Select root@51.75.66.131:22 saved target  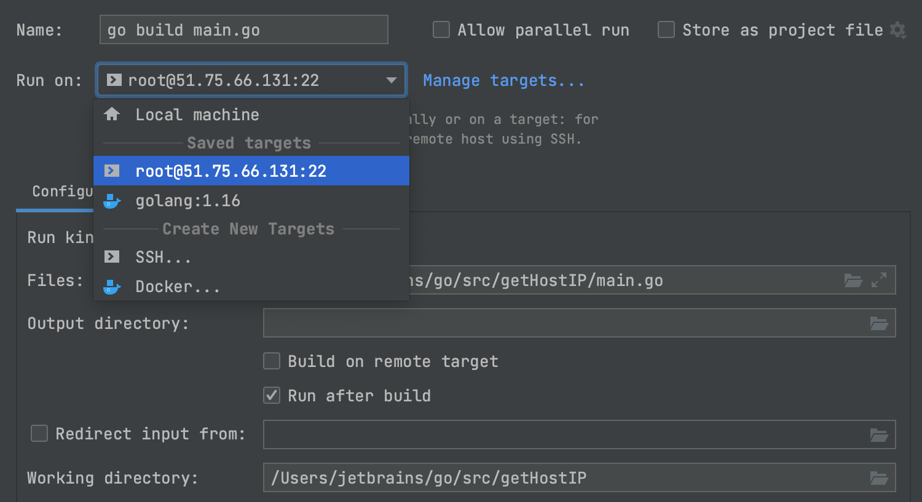[230, 171]
